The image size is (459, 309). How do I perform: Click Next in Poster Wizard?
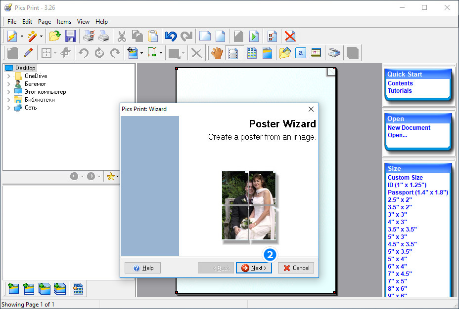click(254, 268)
